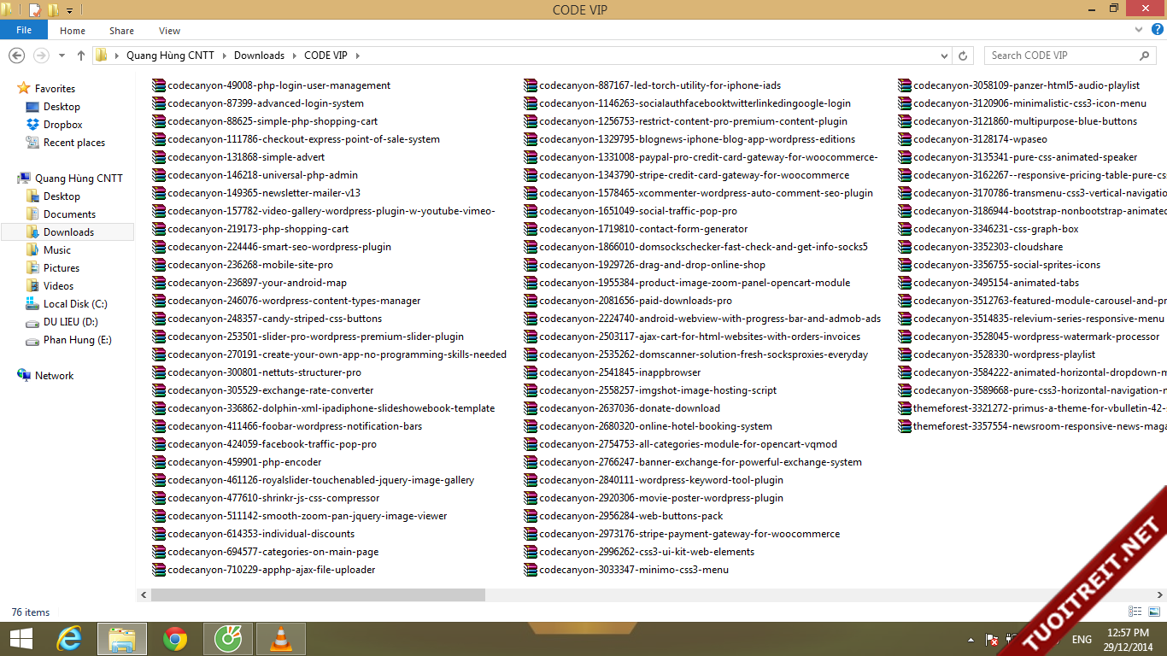The image size is (1167, 656).
Task: Switch to the View ribbon tab
Action: coord(169,31)
